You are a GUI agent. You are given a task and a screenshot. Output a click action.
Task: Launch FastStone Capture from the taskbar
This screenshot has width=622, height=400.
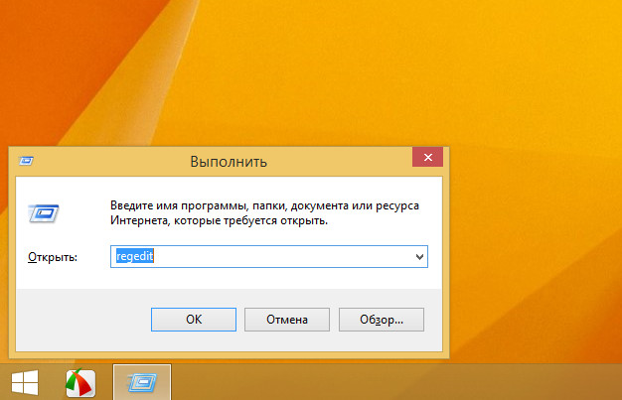[x=80, y=382]
